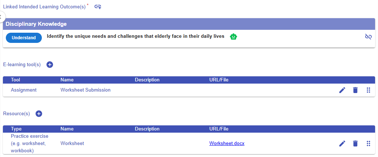Add a new Resource
Image resolution: width=378 pixels, height=157 pixels.
coord(39,114)
